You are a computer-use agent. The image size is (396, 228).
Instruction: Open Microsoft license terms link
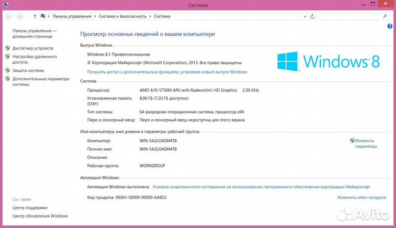261,187
